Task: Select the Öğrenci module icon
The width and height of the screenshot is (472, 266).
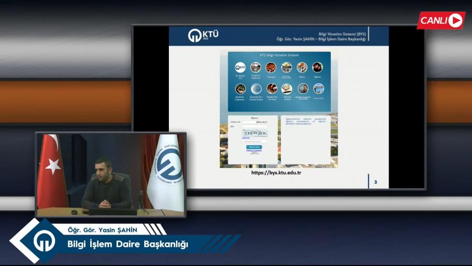Action: pos(318,67)
